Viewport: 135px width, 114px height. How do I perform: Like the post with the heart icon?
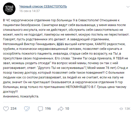pyautogui.click(x=6, y=109)
